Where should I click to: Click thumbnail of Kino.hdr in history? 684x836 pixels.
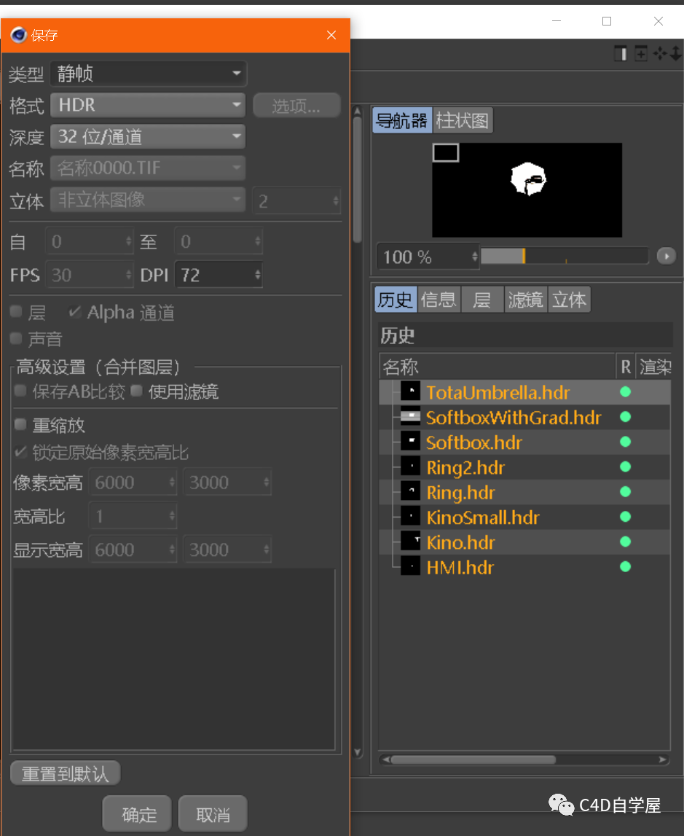click(410, 541)
